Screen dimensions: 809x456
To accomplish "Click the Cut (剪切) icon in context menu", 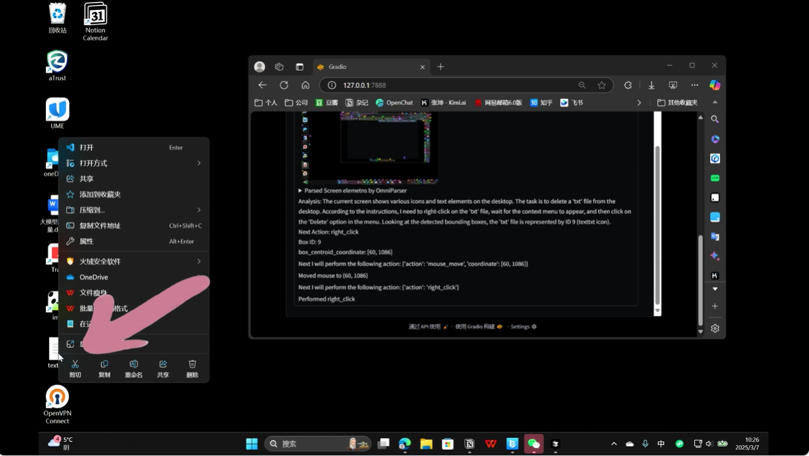I will (x=75, y=364).
